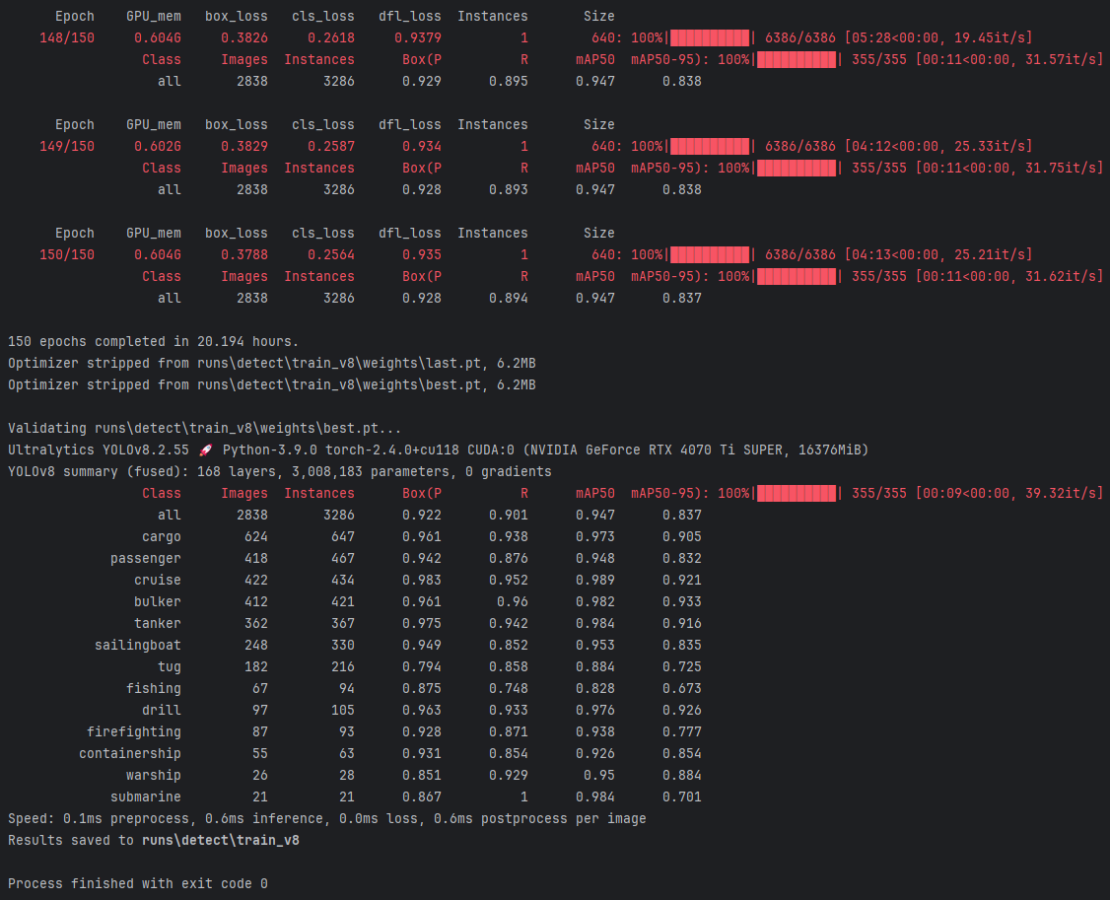The width and height of the screenshot is (1110, 900).
Task: Select box_loss value 0.3829
Action: click(x=244, y=146)
